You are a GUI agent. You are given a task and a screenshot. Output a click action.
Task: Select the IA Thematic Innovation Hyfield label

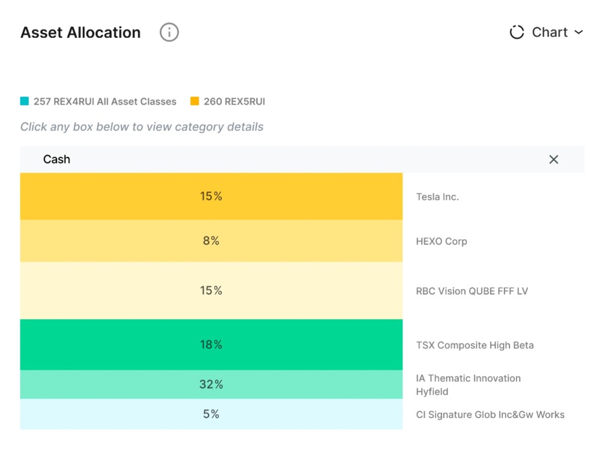pos(468,385)
